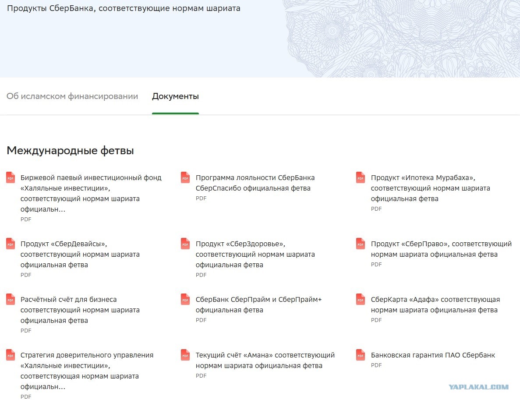
Task: Click PDF icon for Банковская гарантия ПАО Сбербанк
Action: click(361, 355)
